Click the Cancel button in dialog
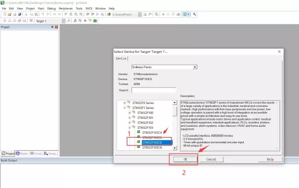Viewport: 299px width, 188px height. pyautogui.click(x=211, y=159)
